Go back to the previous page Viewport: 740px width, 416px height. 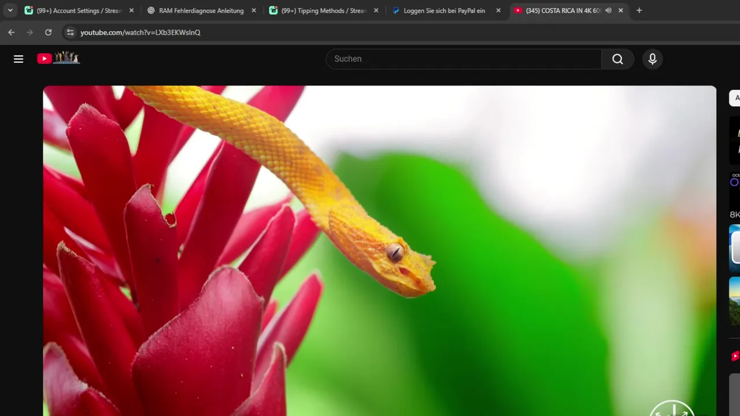pos(11,32)
